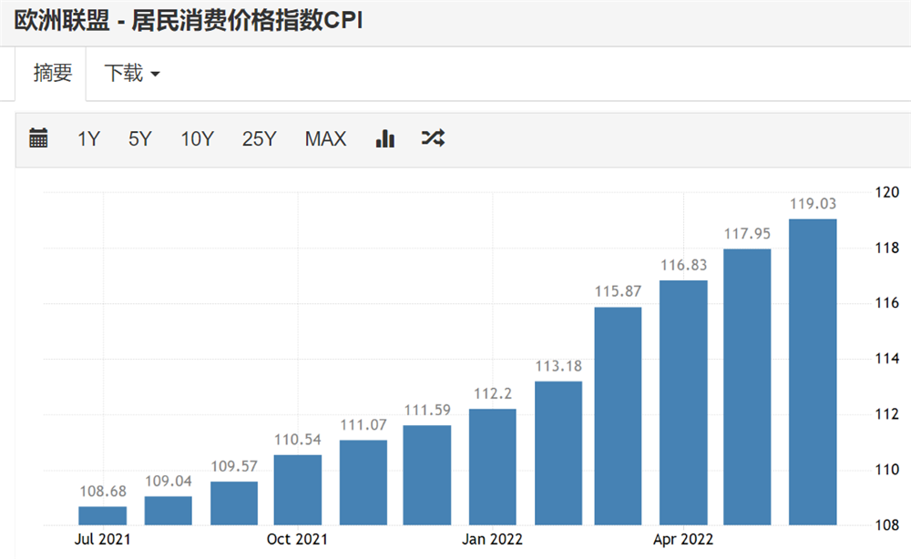Click the 120 y-axis value
The height and width of the screenshot is (559, 911).
pos(887,192)
